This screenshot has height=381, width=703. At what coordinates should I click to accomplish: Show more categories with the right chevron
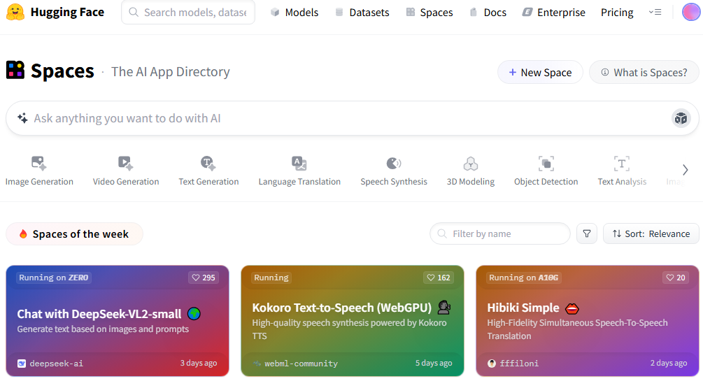point(685,170)
